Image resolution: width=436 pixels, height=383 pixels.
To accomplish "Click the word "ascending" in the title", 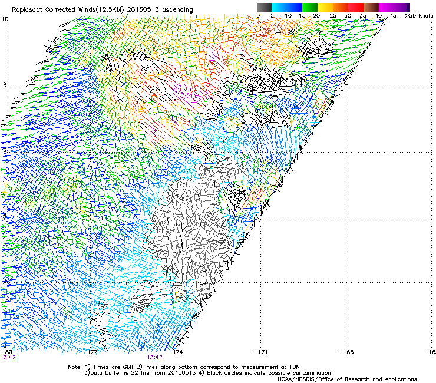I will (x=177, y=10).
